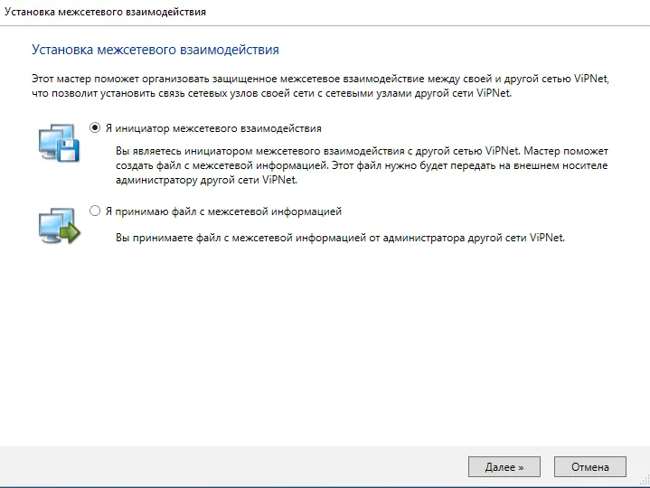Viewport: 650px width, 488px height.
Task: Click the monitors in the initiator option icon
Action: click(x=54, y=140)
